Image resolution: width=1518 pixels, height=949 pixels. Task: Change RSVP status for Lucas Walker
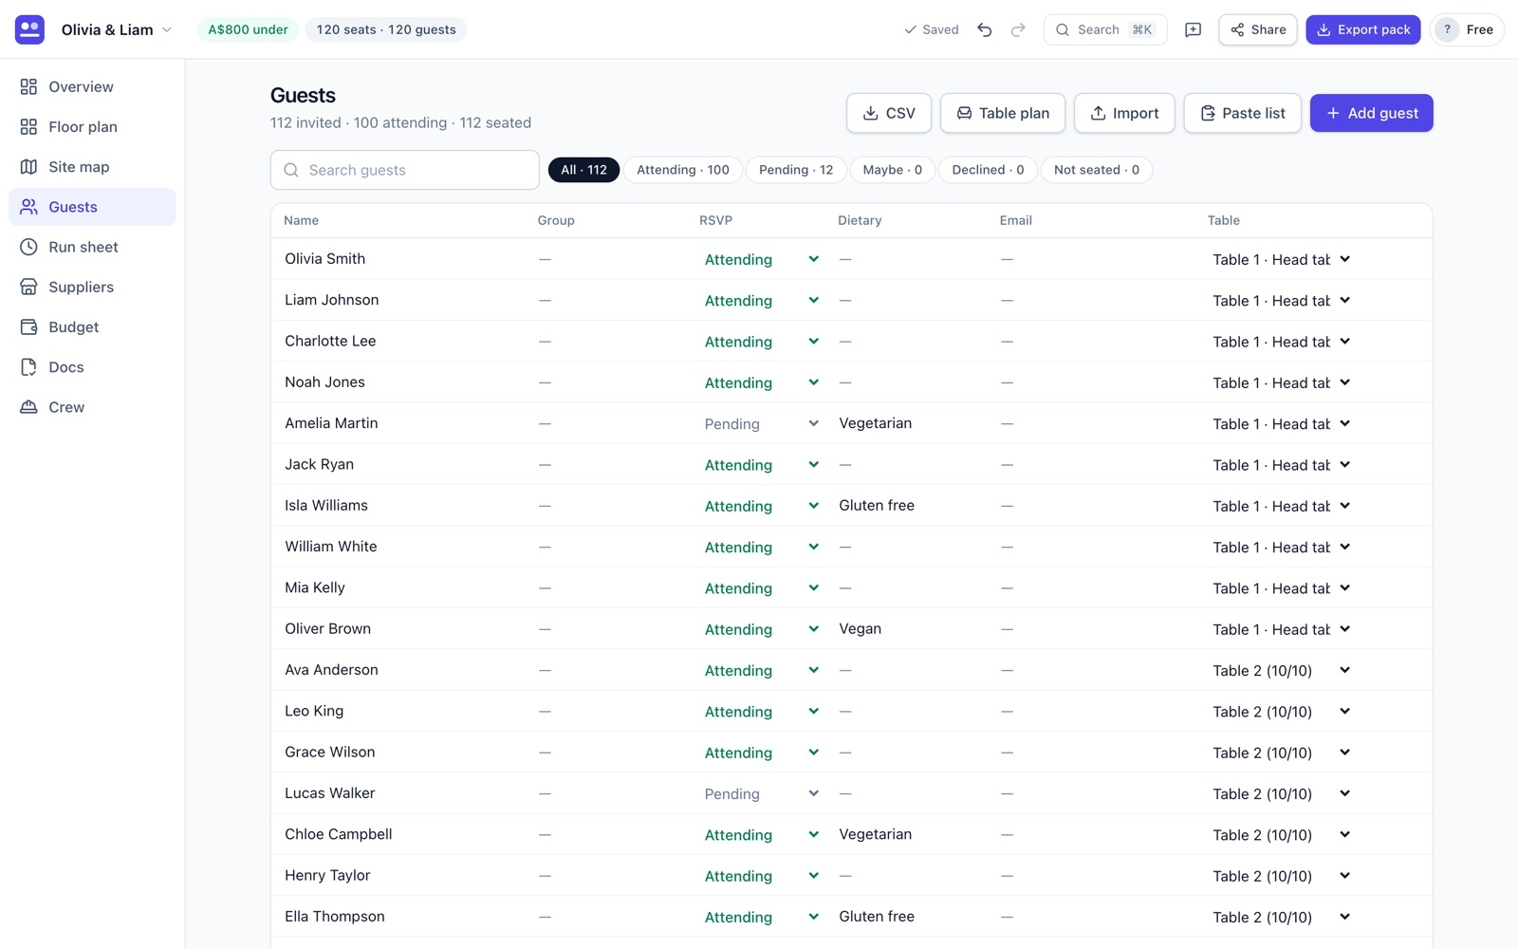click(x=762, y=793)
